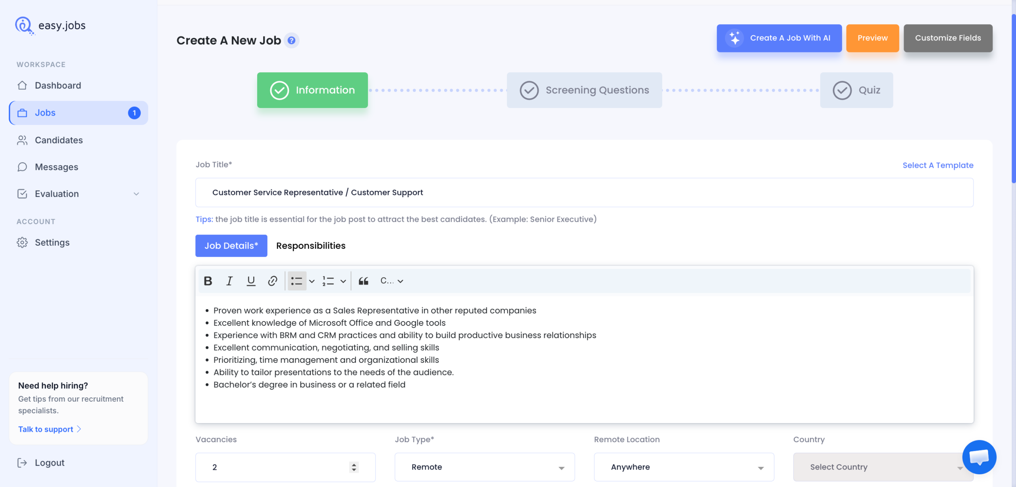The image size is (1016, 487).
Task: Open the Job Type dropdown
Action: (485, 467)
